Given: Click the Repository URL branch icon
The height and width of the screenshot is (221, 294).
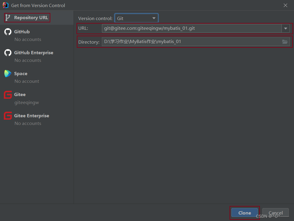Looking at the screenshot, I should tap(8, 18).
